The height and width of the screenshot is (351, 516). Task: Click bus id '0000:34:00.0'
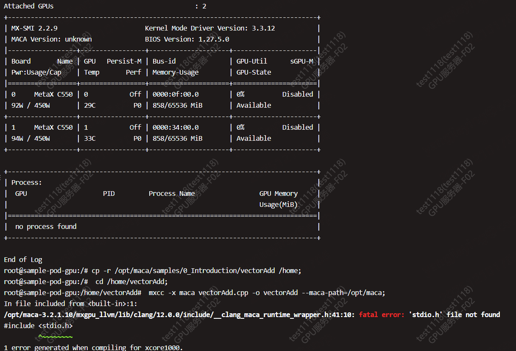176,128
